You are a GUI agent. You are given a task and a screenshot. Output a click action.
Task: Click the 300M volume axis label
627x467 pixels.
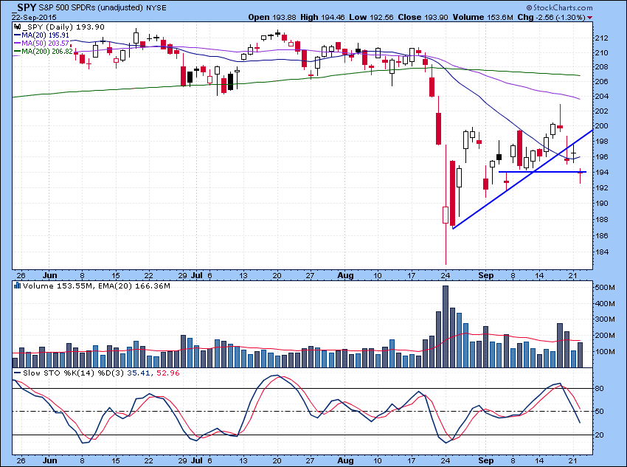coord(606,319)
